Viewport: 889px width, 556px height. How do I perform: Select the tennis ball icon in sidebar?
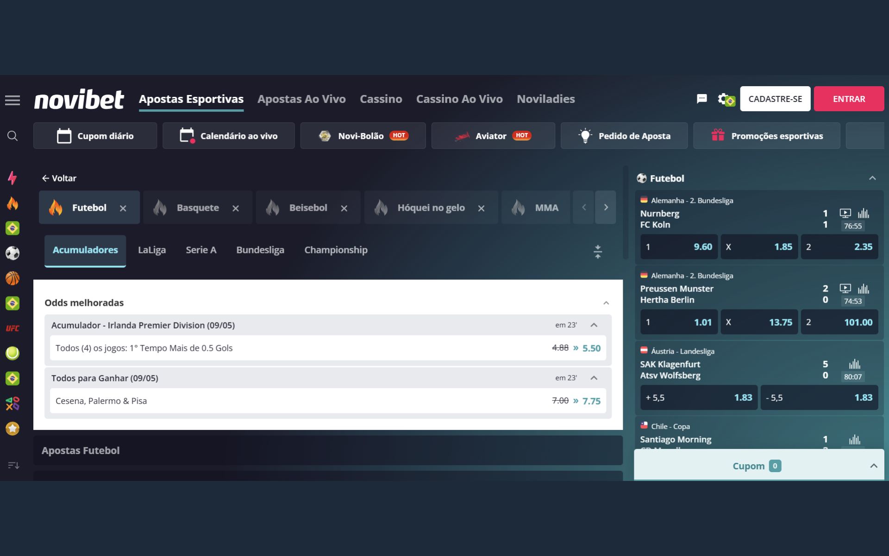coord(13,353)
